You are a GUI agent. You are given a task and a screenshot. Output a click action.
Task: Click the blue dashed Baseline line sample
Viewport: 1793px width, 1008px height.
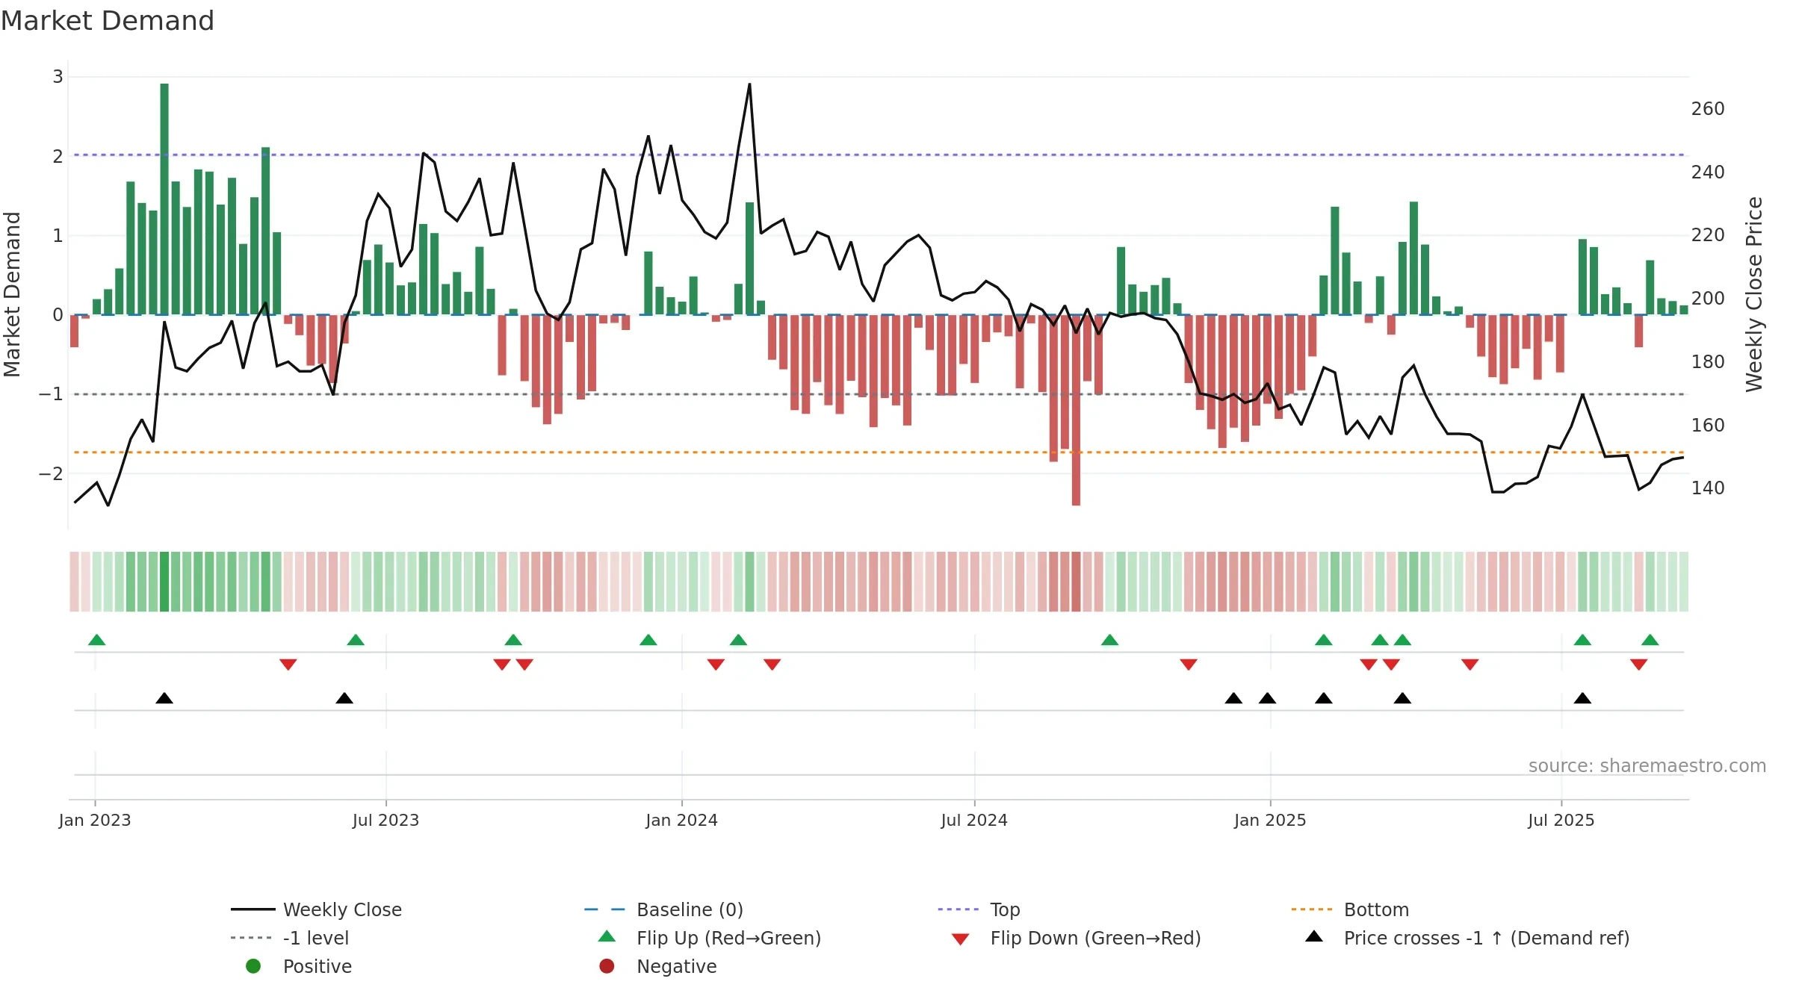[605, 909]
